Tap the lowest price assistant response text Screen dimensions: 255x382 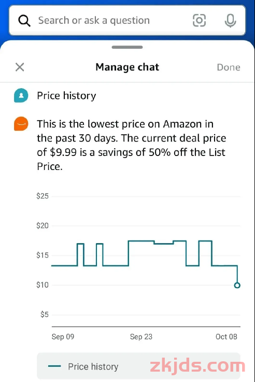tap(132, 145)
